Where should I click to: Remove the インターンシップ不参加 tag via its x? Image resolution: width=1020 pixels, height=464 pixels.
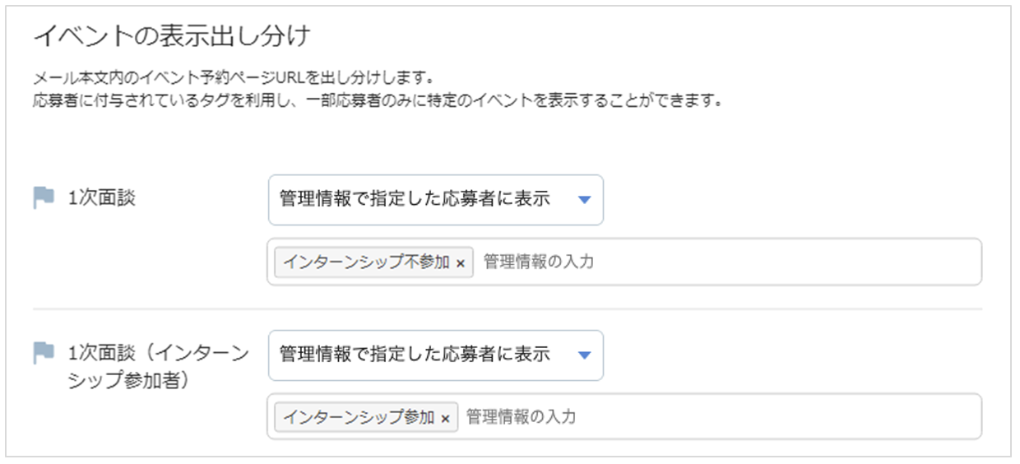coord(461,263)
